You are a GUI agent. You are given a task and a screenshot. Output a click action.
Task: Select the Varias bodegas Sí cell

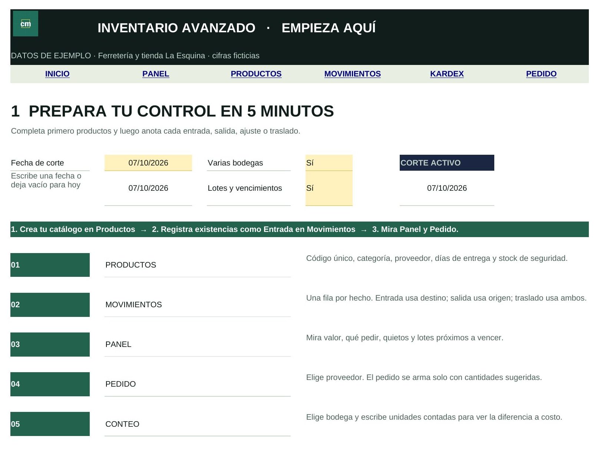pos(329,163)
